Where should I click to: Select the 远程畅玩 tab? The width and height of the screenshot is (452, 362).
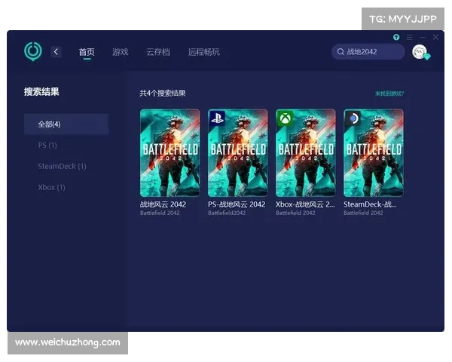coord(204,52)
